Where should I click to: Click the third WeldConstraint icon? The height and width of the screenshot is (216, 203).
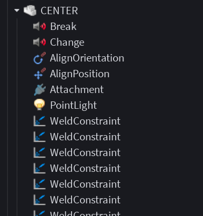(x=39, y=152)
